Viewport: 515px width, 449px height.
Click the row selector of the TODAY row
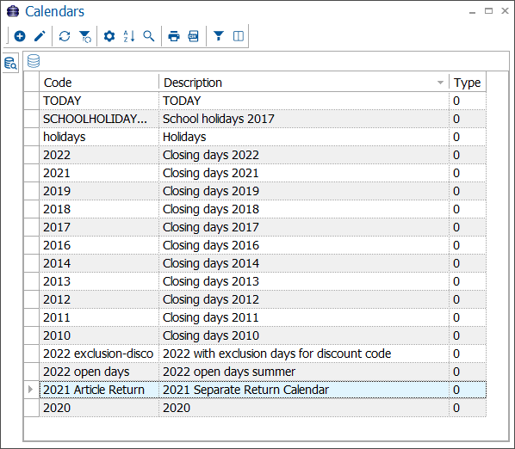pyautogui.click(x=32, y=101)
